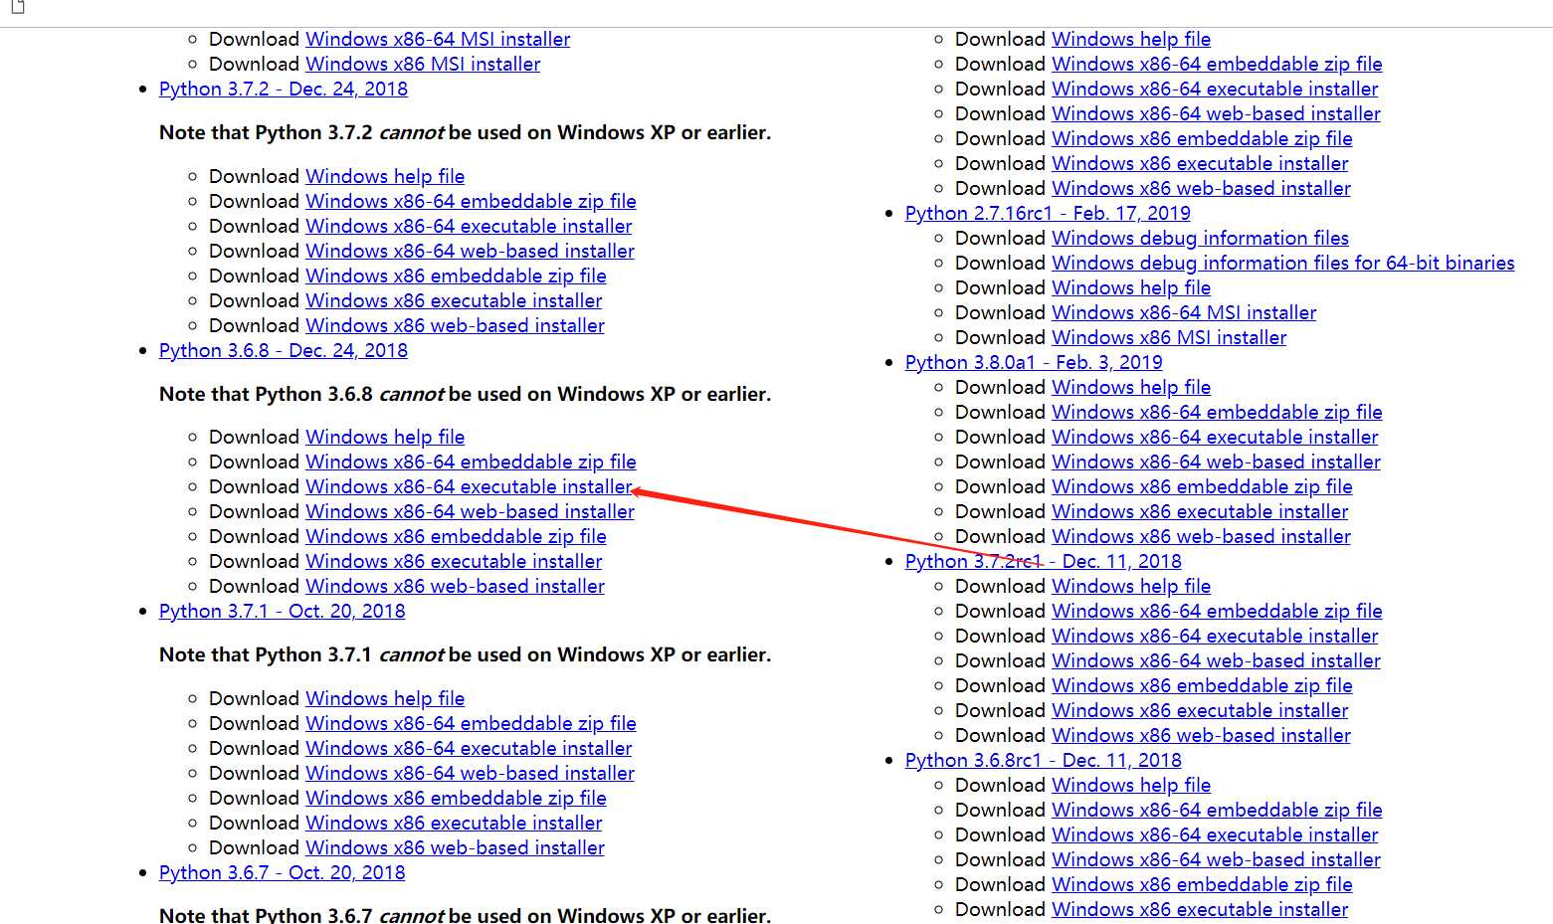This screenshot has width=1553, height=924.
Task: Download Windows help file under Python 2.7.16rc1
Action: click(1131, 287)
